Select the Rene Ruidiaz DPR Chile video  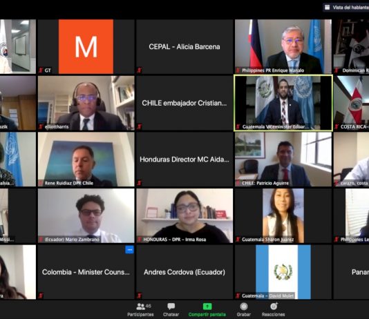pos(86,159)
